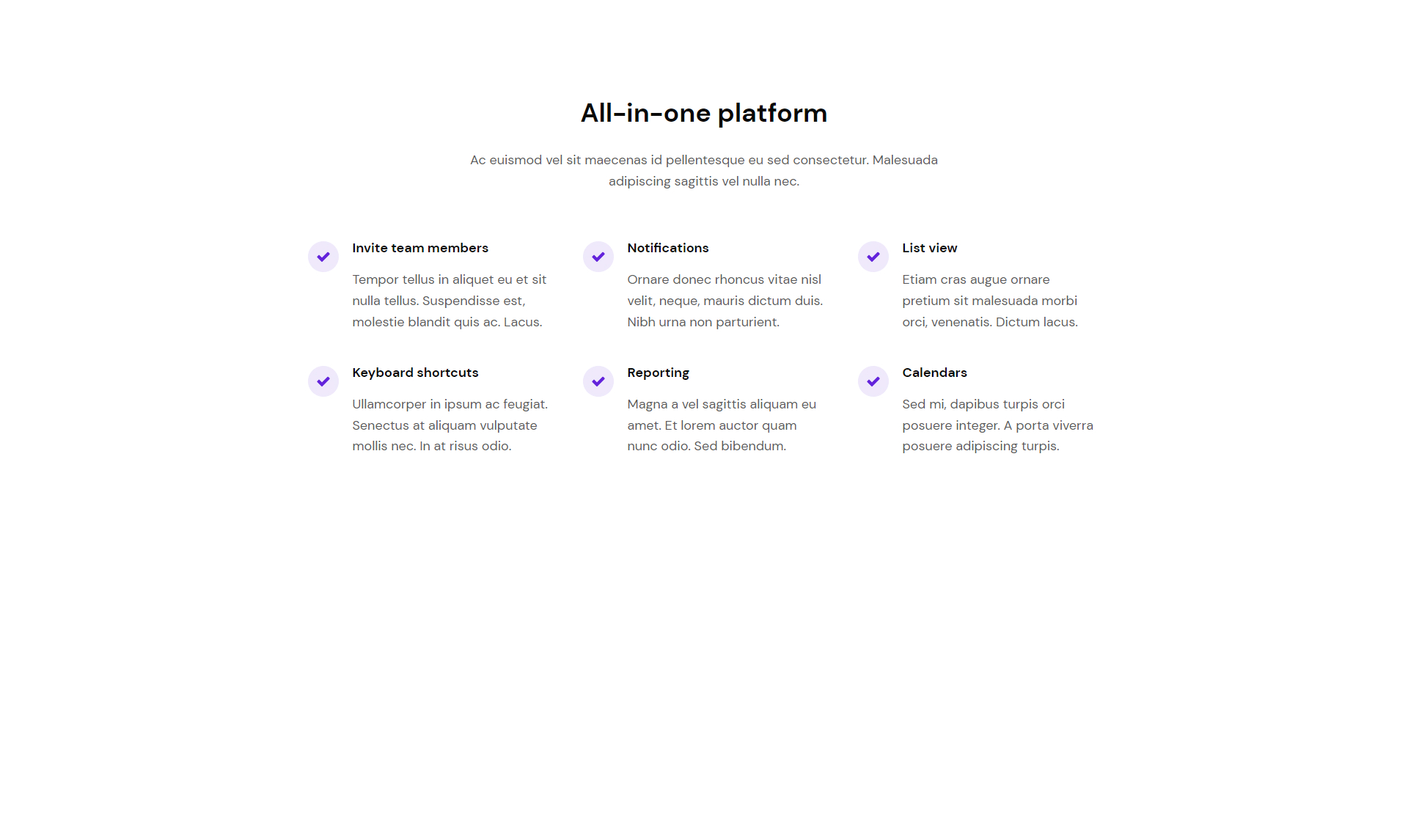Select the Notifications feature title

coord(668,248)
